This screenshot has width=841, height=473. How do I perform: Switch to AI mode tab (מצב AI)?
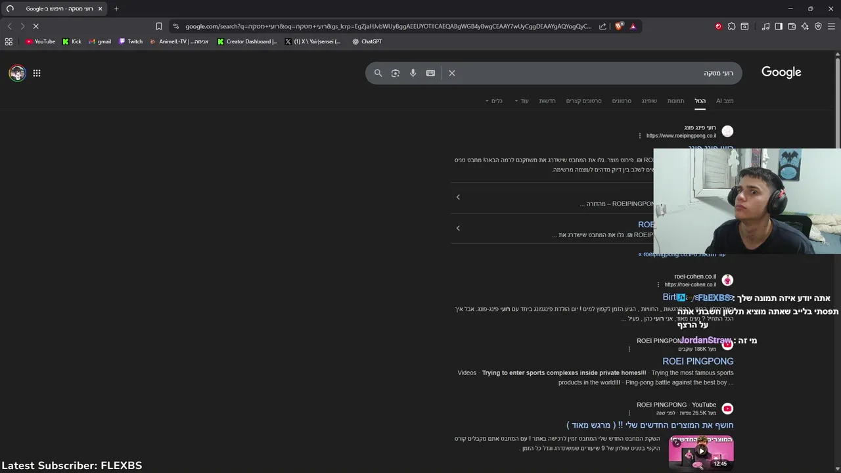pos(725,101)
